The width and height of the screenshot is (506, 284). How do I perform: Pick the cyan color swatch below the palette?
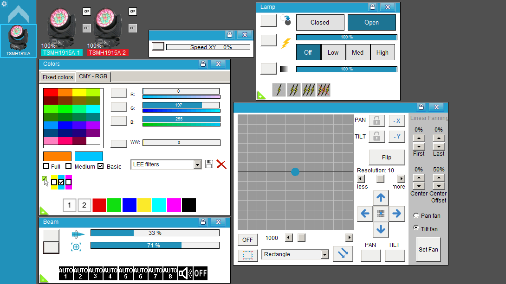pyautogui.click(x=89, y=156)
